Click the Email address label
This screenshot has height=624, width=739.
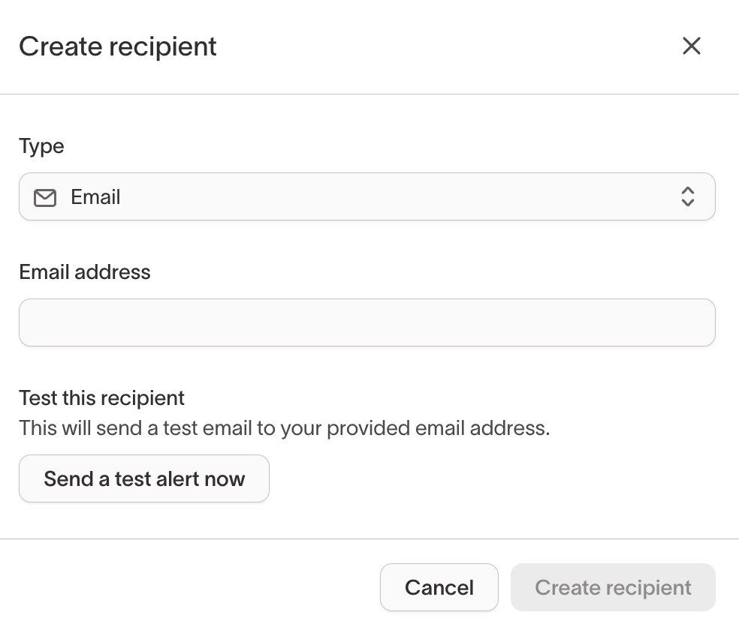(84, 272)
